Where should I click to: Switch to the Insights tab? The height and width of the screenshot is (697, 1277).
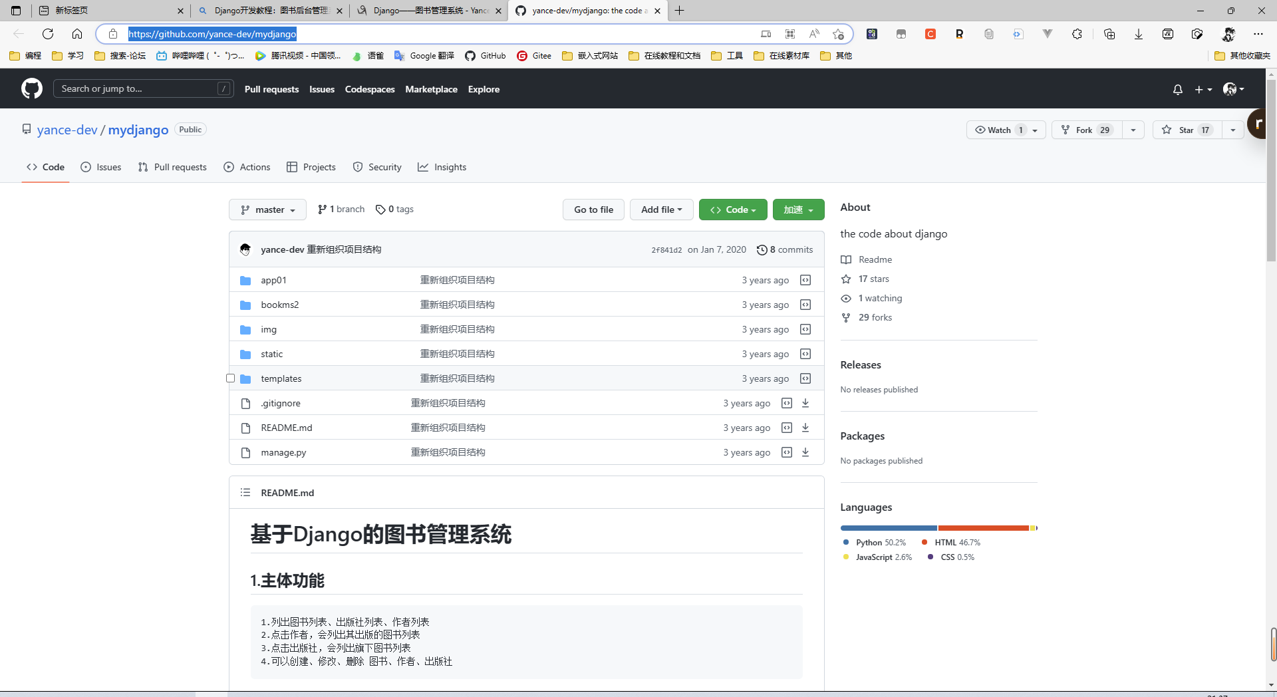[442, 167]
